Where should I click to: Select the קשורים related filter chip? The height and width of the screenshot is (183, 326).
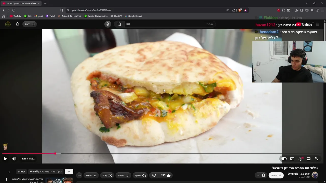21,172
